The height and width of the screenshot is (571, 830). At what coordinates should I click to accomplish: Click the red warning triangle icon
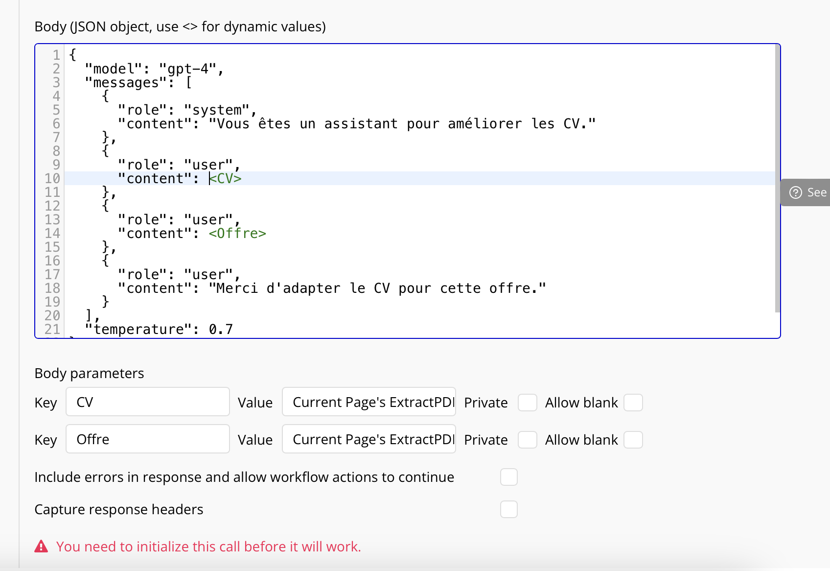tap(41, 547)
